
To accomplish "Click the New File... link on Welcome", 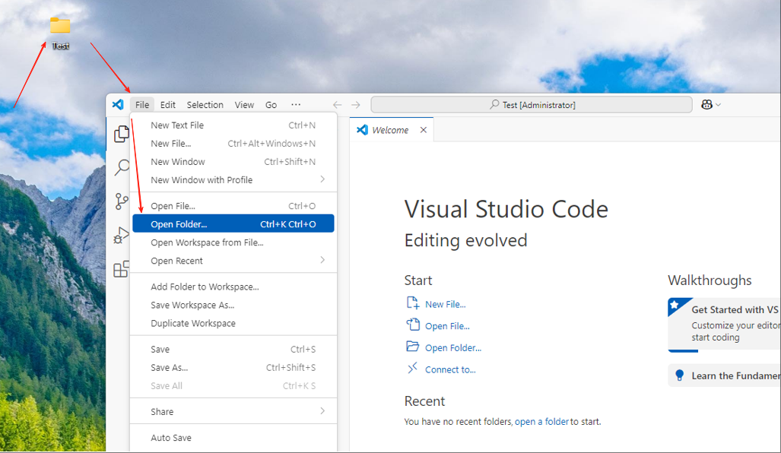I will pos(445,304).
